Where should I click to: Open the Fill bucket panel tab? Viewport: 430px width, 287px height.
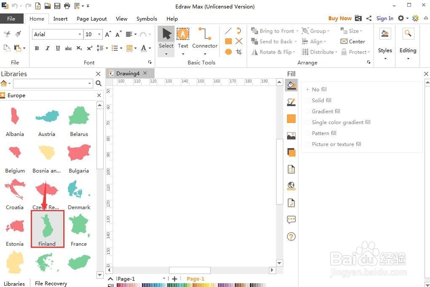pos(291,85)
